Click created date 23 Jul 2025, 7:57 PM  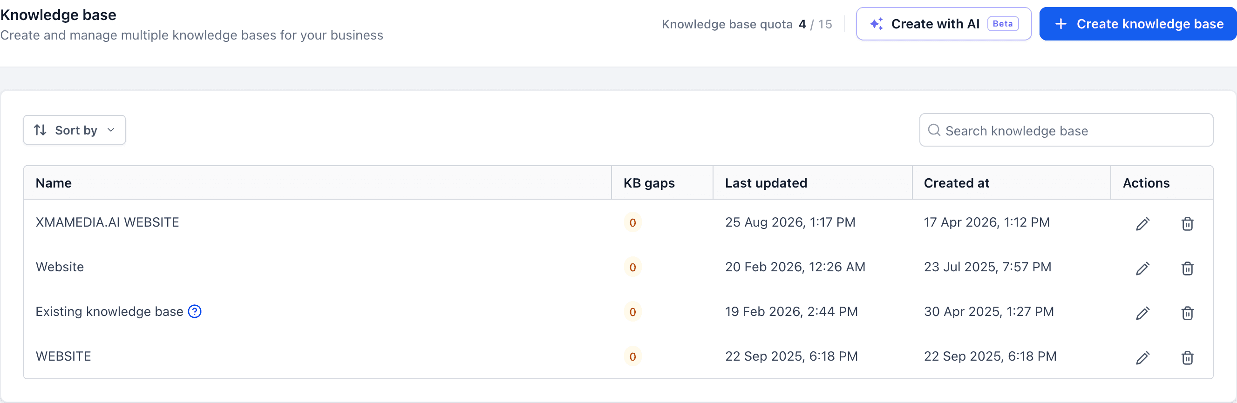[988, 267]
